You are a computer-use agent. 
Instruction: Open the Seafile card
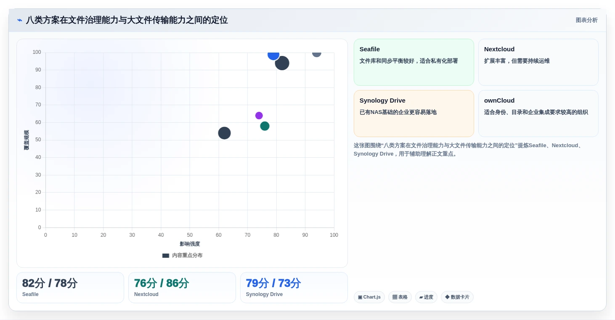[x=414, y=62]
